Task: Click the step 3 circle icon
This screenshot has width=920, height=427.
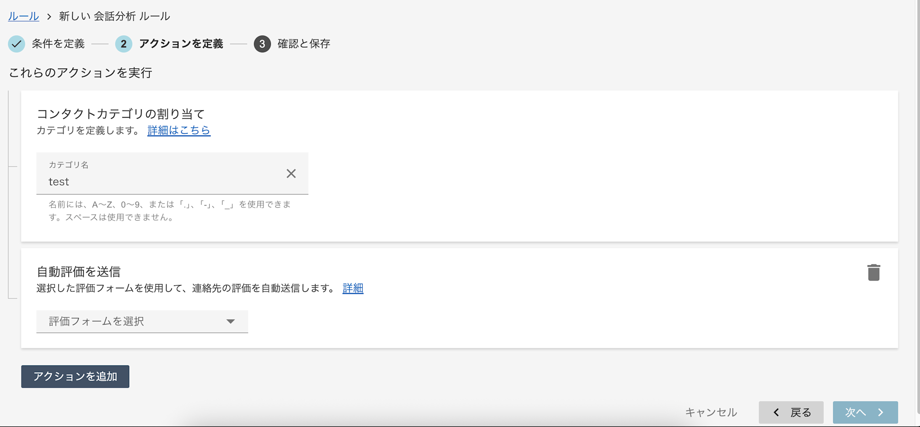Action: point(262,44)
